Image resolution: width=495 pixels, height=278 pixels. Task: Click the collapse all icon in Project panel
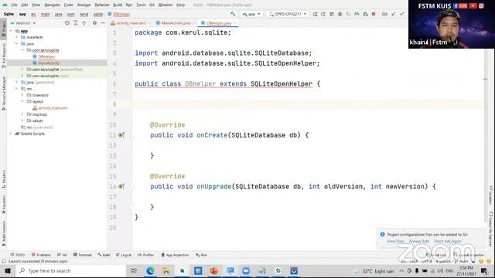84,23
